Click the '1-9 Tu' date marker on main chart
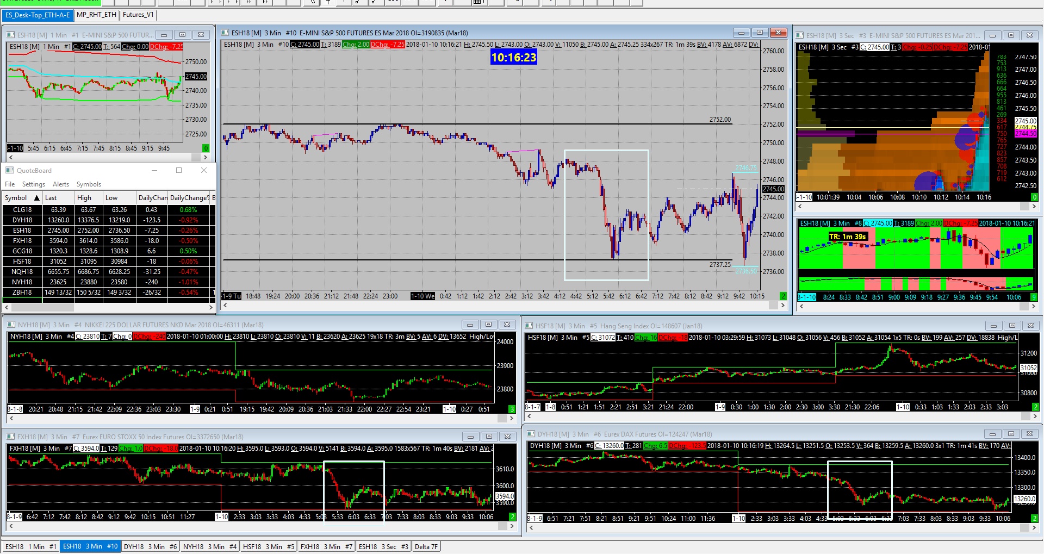This screenshot has height=554, width=1044. 231,296
